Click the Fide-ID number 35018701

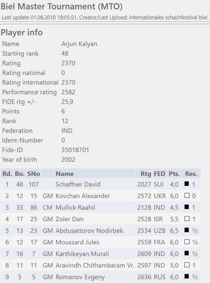pos(75,150)
